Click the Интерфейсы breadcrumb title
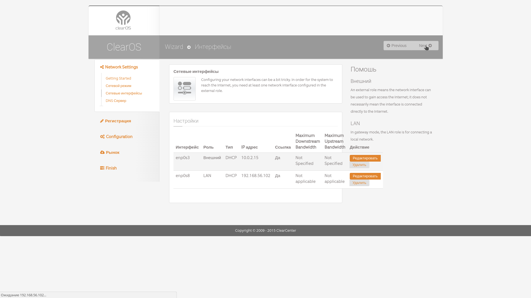This screenshot has height=298, width=531. point(213,47)
